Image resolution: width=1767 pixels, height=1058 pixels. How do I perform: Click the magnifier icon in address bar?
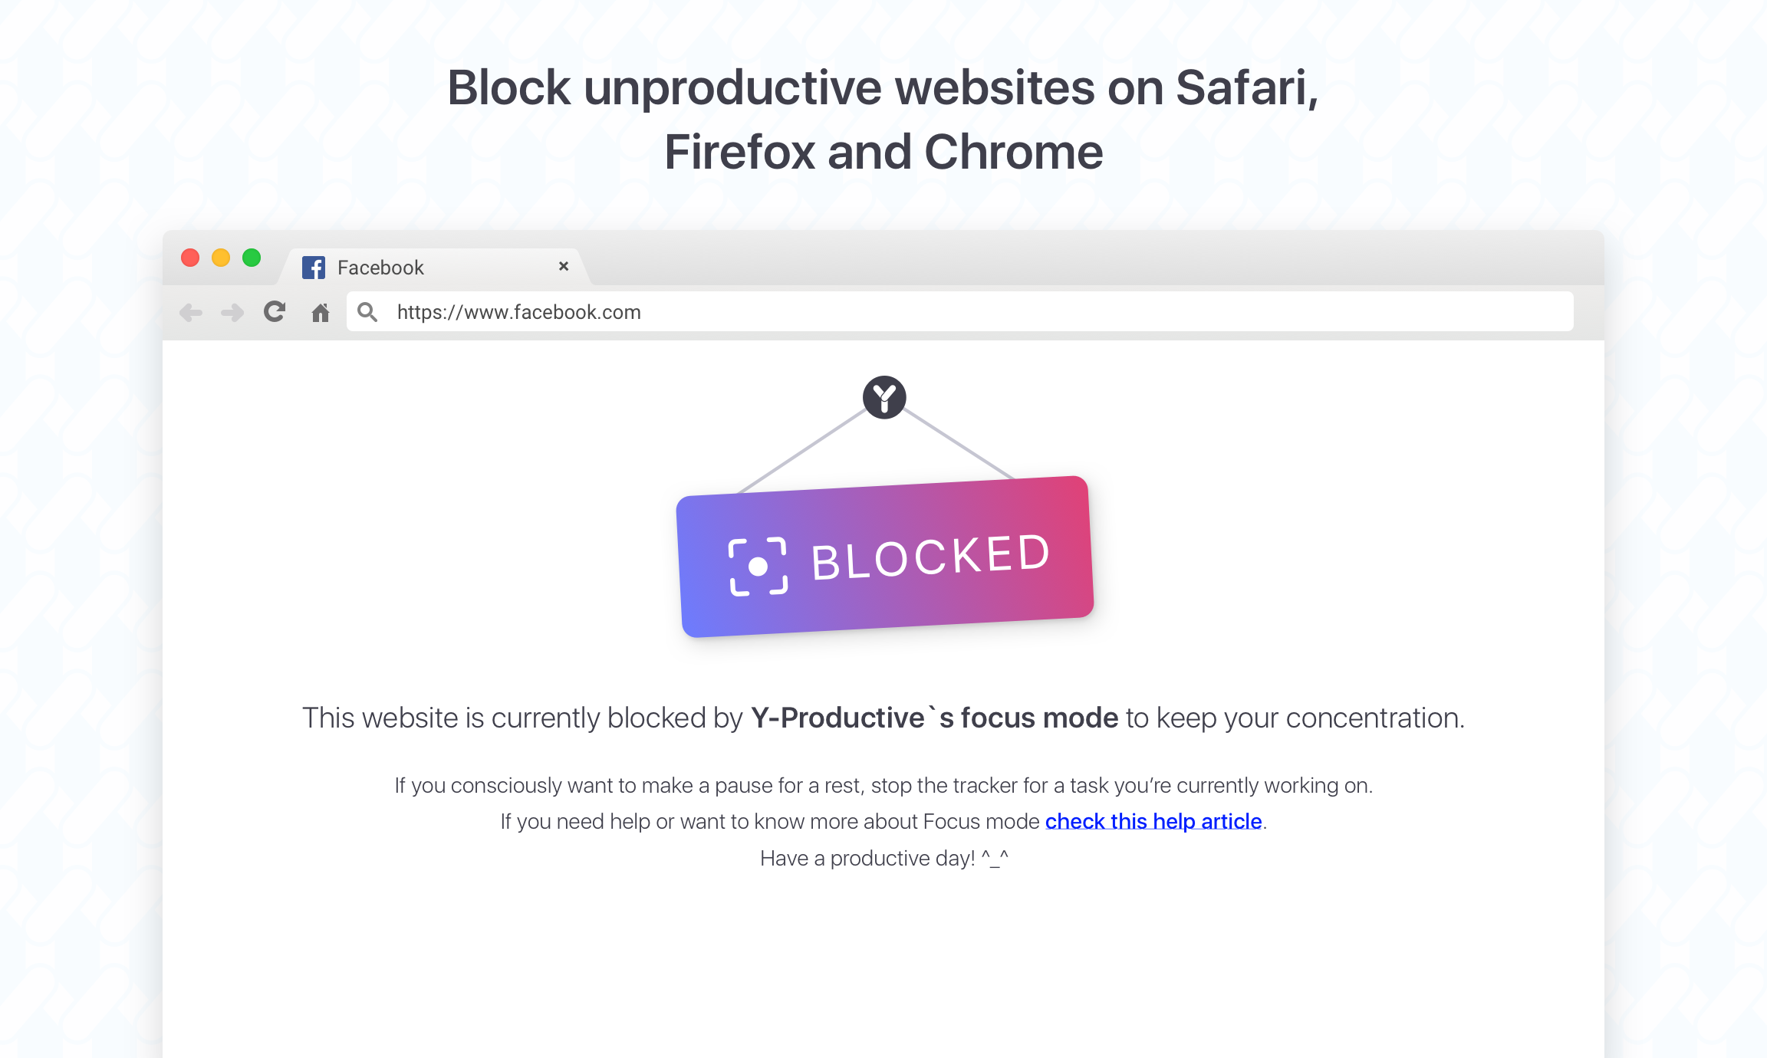pos(367,312)
